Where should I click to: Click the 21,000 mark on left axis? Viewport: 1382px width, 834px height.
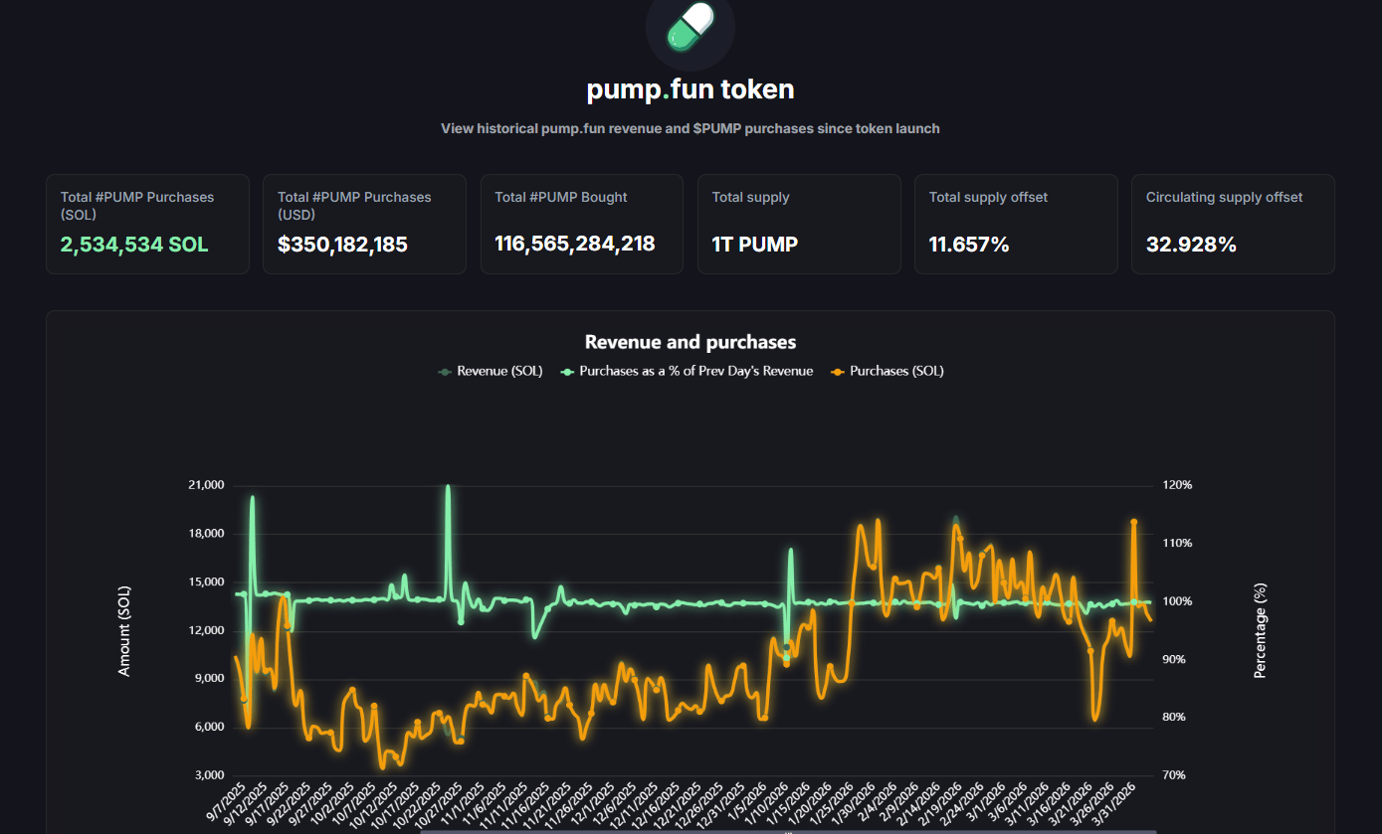coord(208,485)
